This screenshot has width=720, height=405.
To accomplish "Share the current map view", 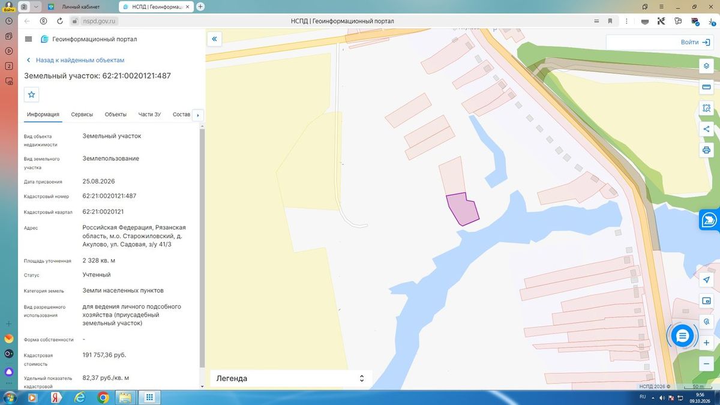I will click(706, 129).
